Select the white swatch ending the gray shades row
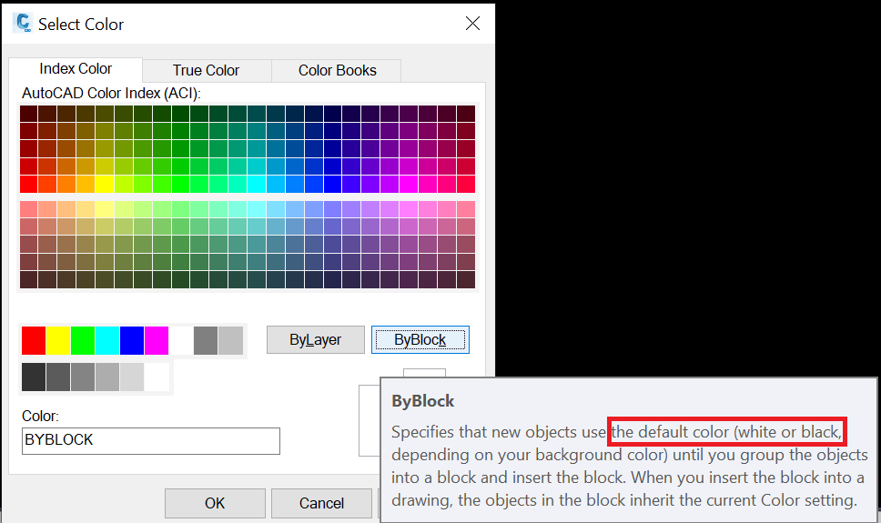This screenshot has width=881, height=523. point(157,377)
